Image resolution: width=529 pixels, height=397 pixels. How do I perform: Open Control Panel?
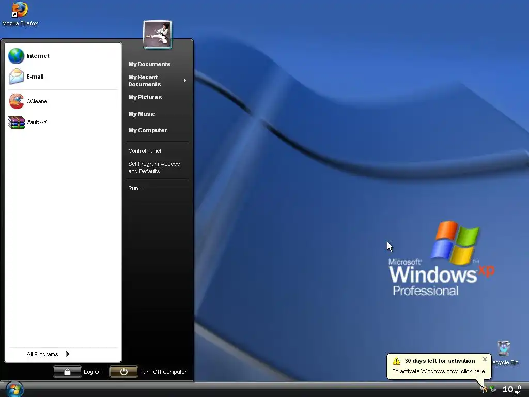click(x=145, y=151)
